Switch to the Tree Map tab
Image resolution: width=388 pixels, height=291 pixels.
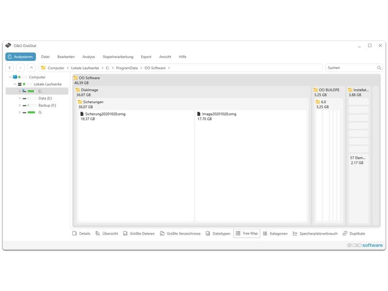pyautogui.click(x=247, y=233)
